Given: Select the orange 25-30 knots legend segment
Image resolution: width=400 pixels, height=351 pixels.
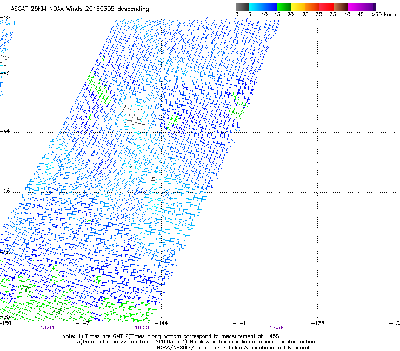Looking at the screenshot, I should (x=312, y=6).
